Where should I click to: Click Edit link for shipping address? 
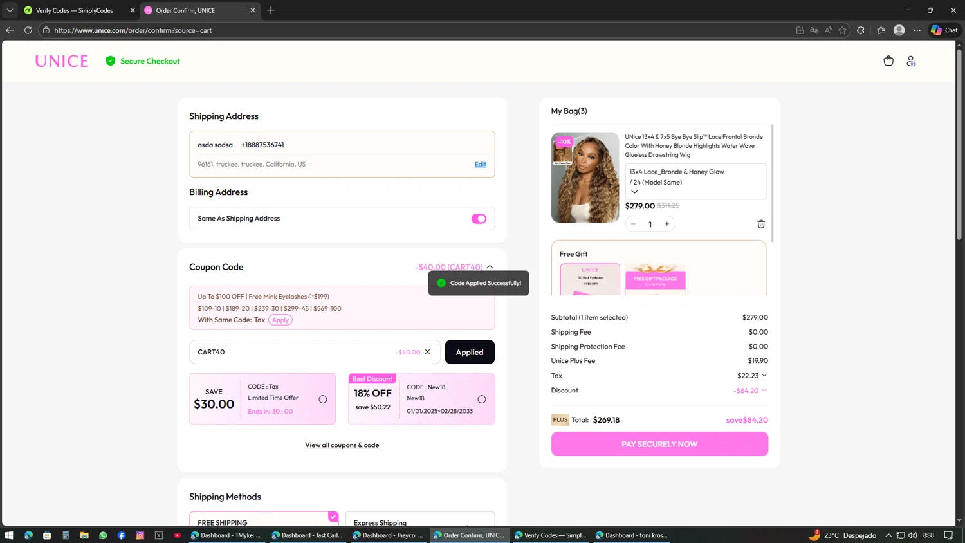[x=481, y=164]
